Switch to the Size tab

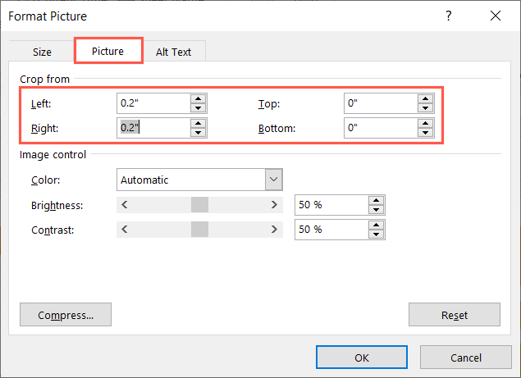[x=42, y=52]
